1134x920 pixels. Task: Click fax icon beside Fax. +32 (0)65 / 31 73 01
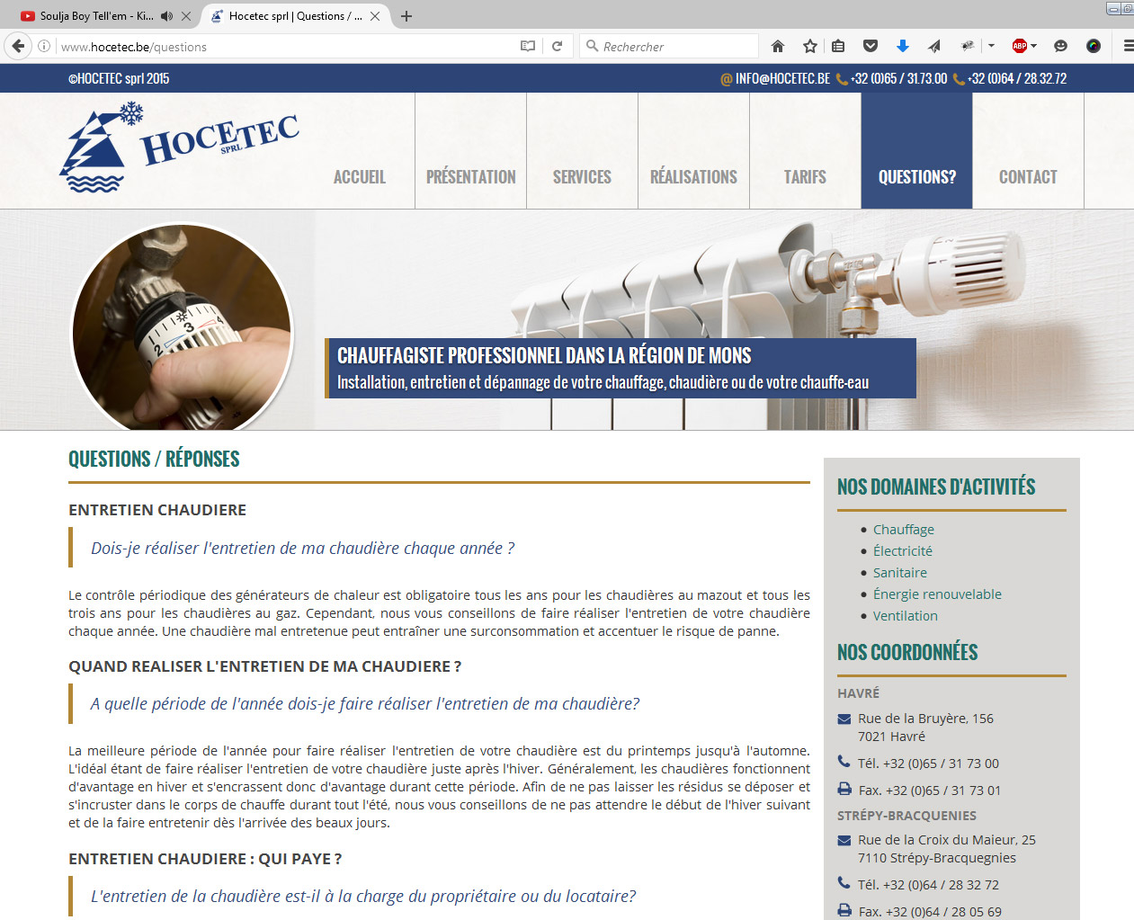pos(844,789)
